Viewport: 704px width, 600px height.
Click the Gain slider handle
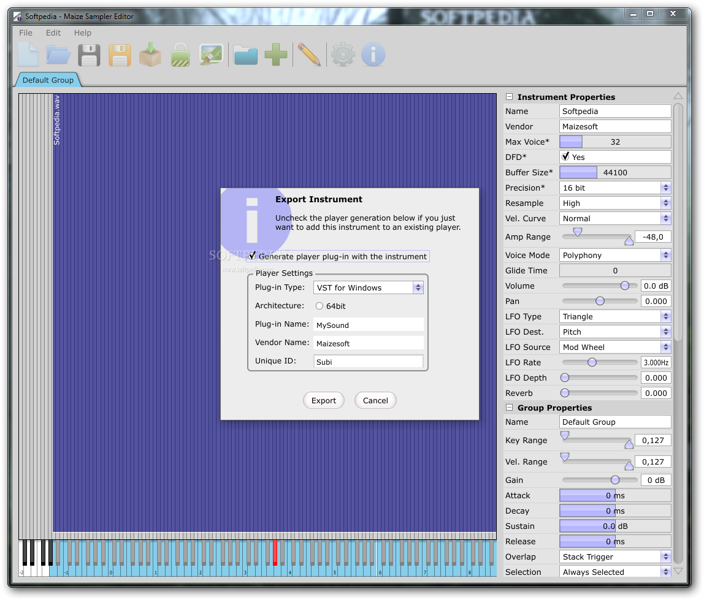[x=615, y=480]
